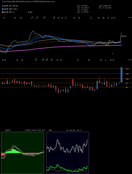Click the MACD: panel heading
The height and width of the screenshot is (174, 132).
point(8,130)
